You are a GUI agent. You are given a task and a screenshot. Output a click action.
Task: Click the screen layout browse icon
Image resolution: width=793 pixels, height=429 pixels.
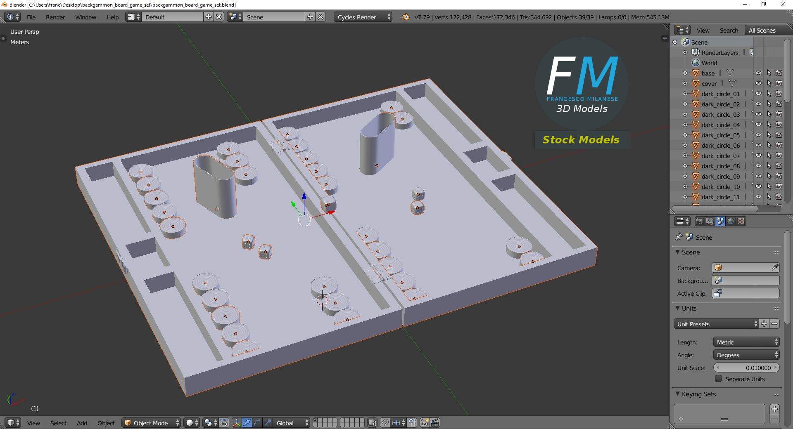(133, 17)
